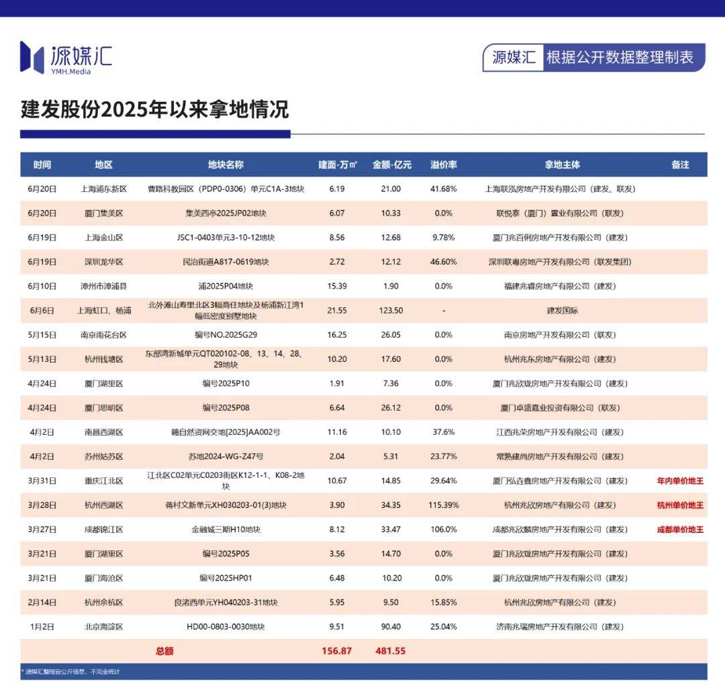
Task: Click the 苏地2024-WG-Z47号 parcel cell
Action: [226, 456]
